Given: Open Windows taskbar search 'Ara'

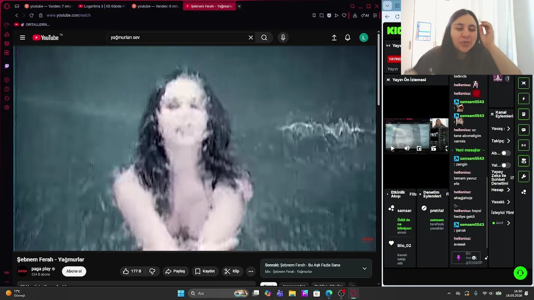Looking at the screenshot, I should [x=217, y=293].
